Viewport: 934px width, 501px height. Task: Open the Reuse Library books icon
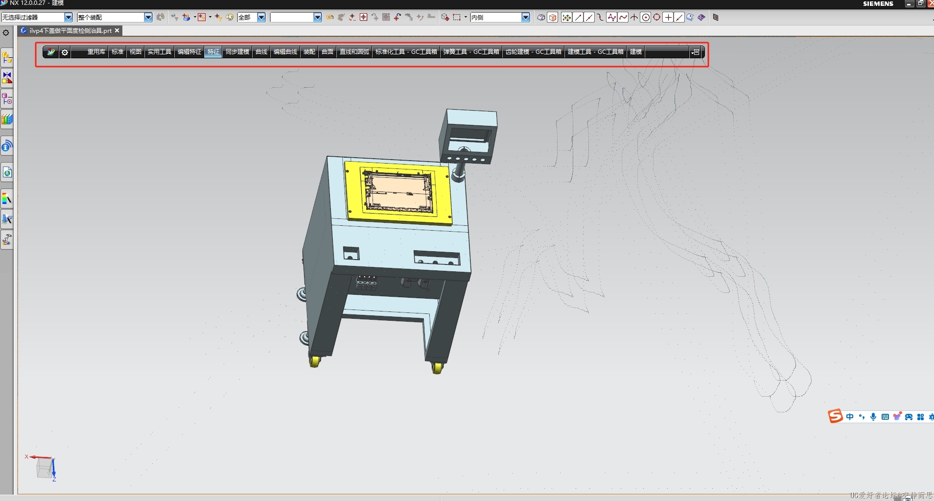coord(7,119)
